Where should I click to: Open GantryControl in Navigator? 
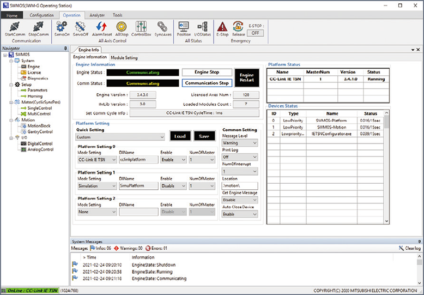click(x=40, y=132)
